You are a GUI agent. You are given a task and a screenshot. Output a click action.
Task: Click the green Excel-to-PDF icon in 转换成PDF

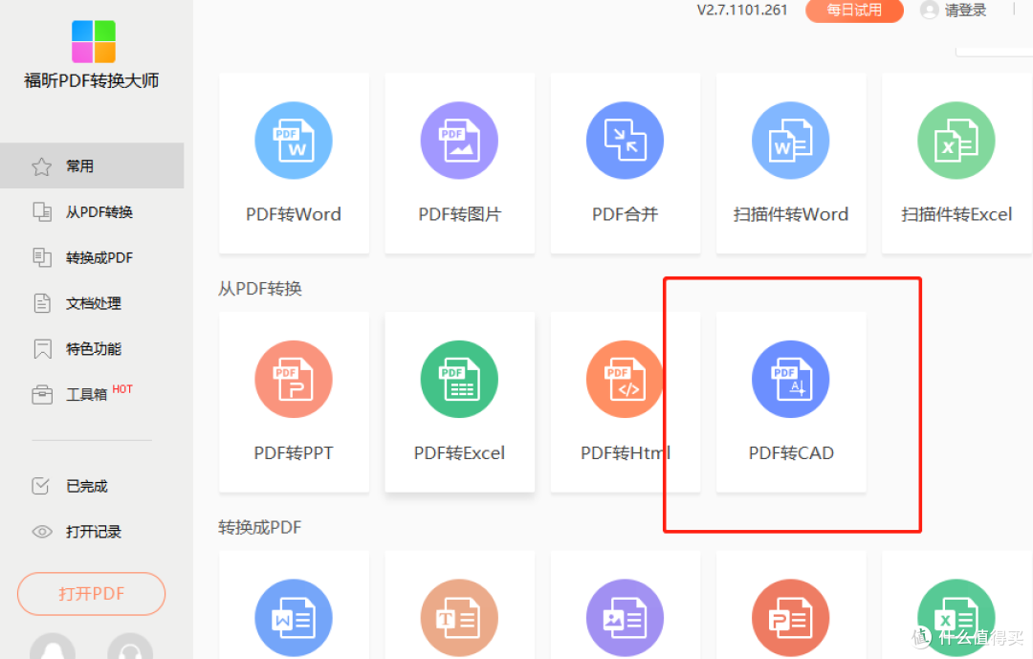(956, 618)
